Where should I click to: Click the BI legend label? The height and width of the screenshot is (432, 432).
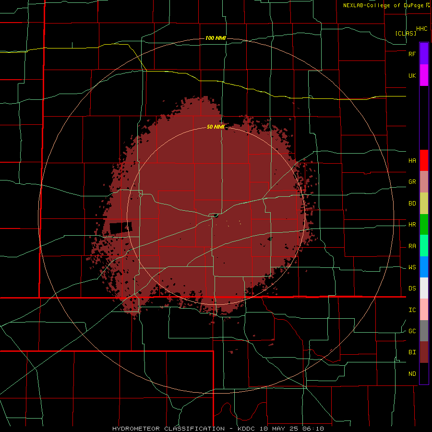click(x=412, y=352)
